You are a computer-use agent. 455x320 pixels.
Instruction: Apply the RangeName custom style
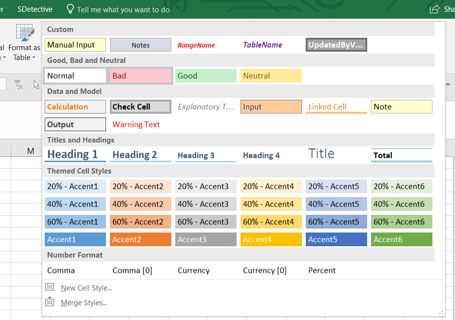coord(206,45)
